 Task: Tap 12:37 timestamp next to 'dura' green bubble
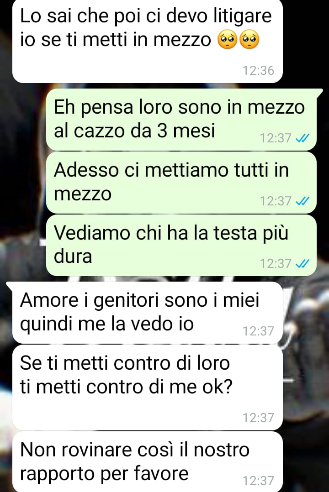click(x=276, y=264)
